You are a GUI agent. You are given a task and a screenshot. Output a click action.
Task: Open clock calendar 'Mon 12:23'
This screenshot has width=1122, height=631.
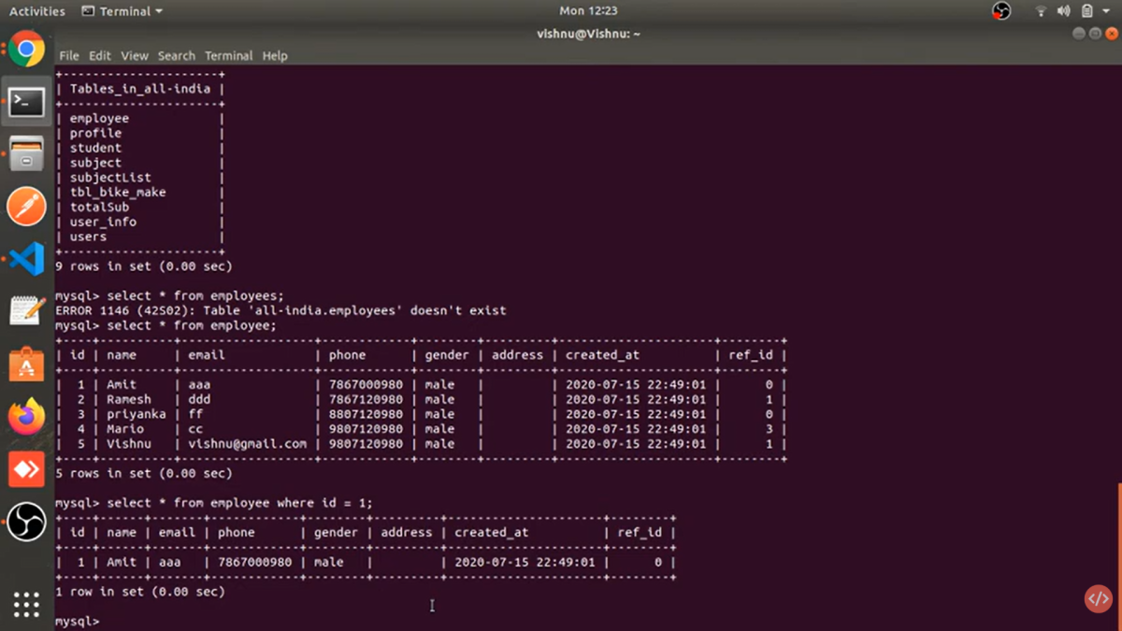588,11
